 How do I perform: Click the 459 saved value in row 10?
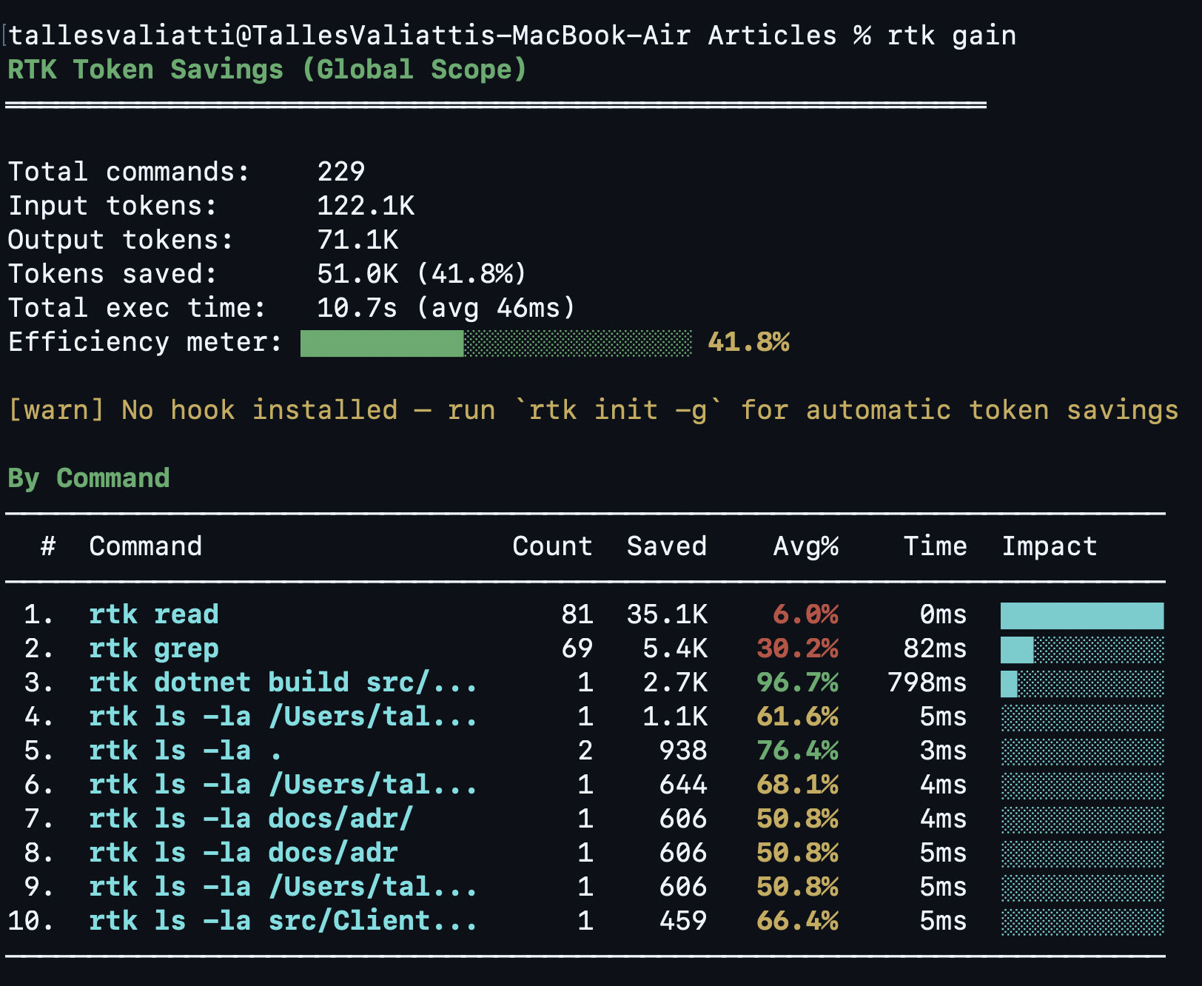683,921
